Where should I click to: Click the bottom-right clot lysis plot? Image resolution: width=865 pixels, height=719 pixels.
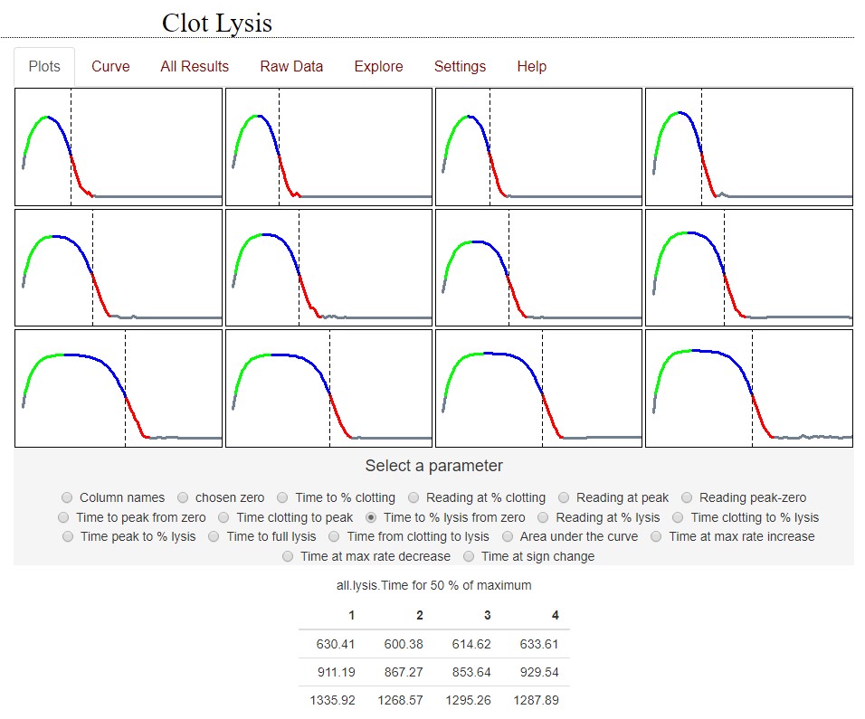pyautogui.click(x=748, y=388)
